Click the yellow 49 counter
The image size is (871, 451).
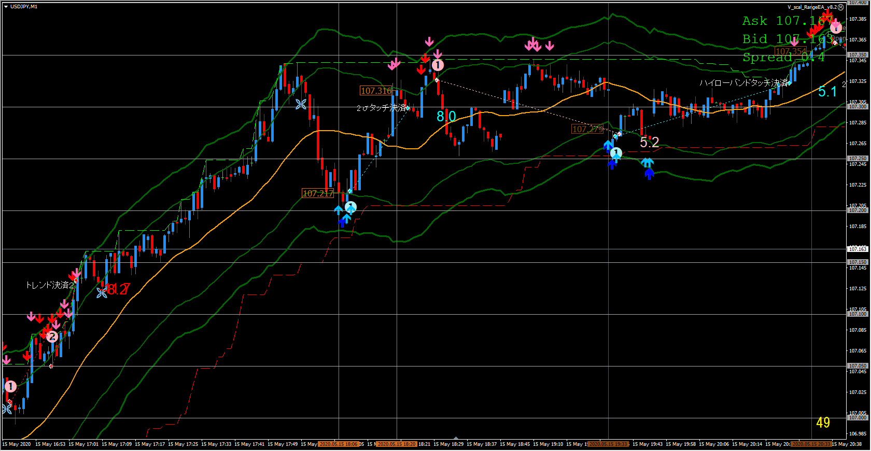click(x=823, y=422)
